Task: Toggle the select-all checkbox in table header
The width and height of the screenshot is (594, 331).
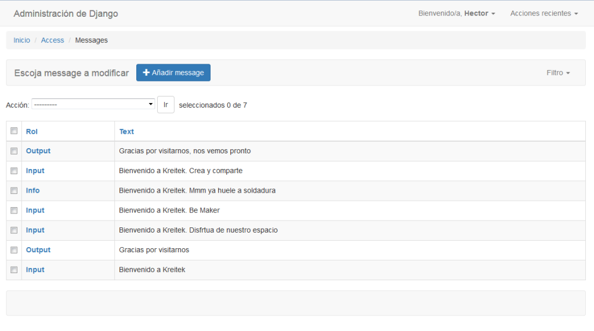Action: (14, 131)
